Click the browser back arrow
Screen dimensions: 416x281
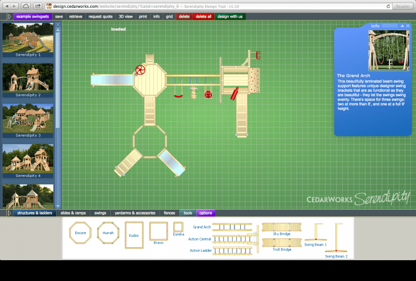tap(7, 6)
